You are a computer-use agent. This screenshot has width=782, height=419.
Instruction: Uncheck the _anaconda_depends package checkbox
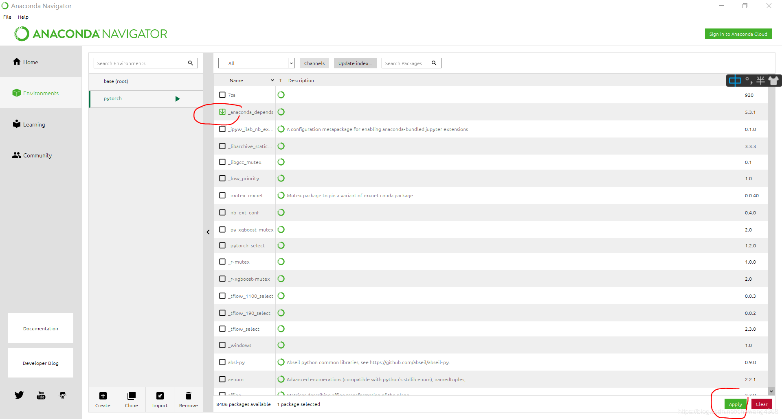(222, 112)
